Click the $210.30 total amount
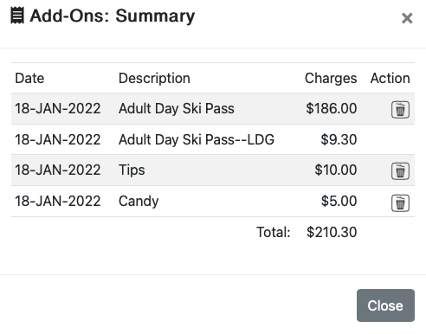Screen dimensions: 426x334 (x=332, y=232)
